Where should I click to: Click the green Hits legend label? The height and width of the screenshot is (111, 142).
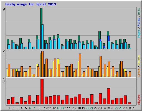139,11
